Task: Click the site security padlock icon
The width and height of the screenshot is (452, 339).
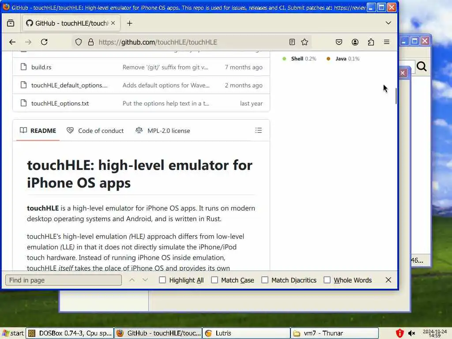Action: tap(91, 42)
